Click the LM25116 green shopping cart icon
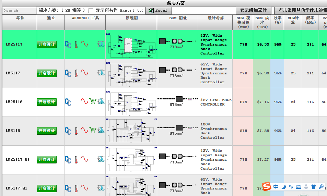The width and height of the screenshot is (327, 196). pos(93,101)
